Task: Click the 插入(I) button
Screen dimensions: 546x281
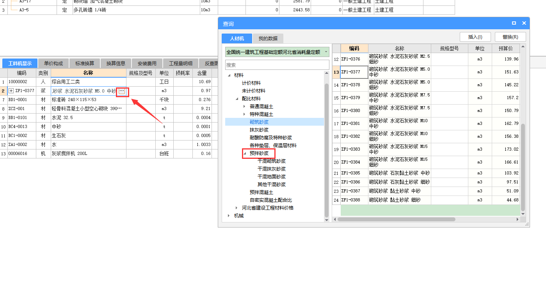Action: pyautogui.click(x=475, y=37)
